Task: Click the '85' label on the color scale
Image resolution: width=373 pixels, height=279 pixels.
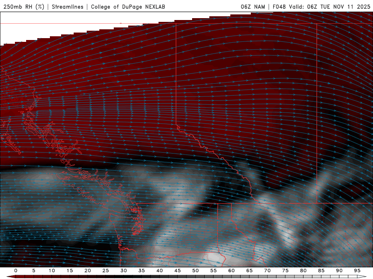Action: click(x=321, y=271)
